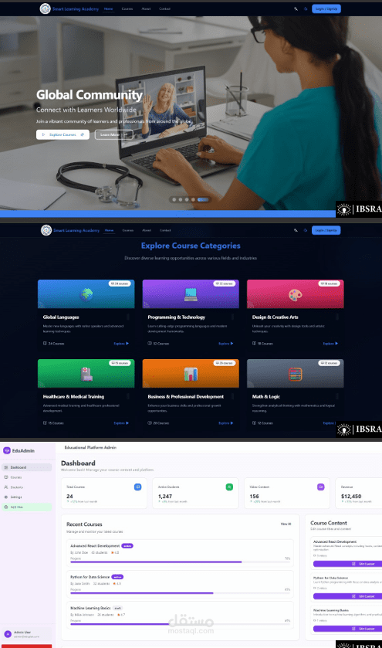Open Explore link under Math & Logic
Image resolution: width=382 pixels, height=648 pixels.
(330, 423)
